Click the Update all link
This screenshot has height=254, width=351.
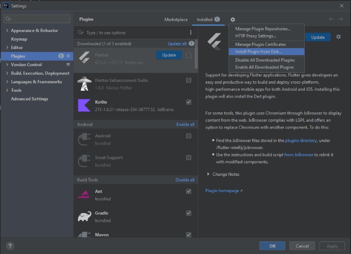pyautogui.click(x=177, y=43)
